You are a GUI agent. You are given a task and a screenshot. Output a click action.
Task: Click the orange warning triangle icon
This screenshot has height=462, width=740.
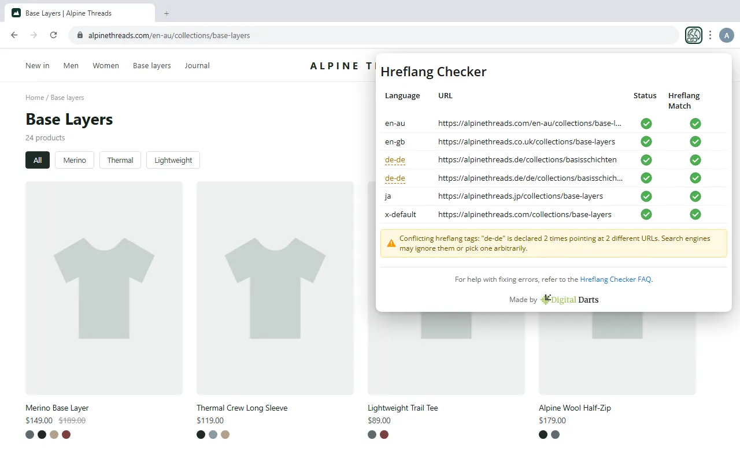391,243
